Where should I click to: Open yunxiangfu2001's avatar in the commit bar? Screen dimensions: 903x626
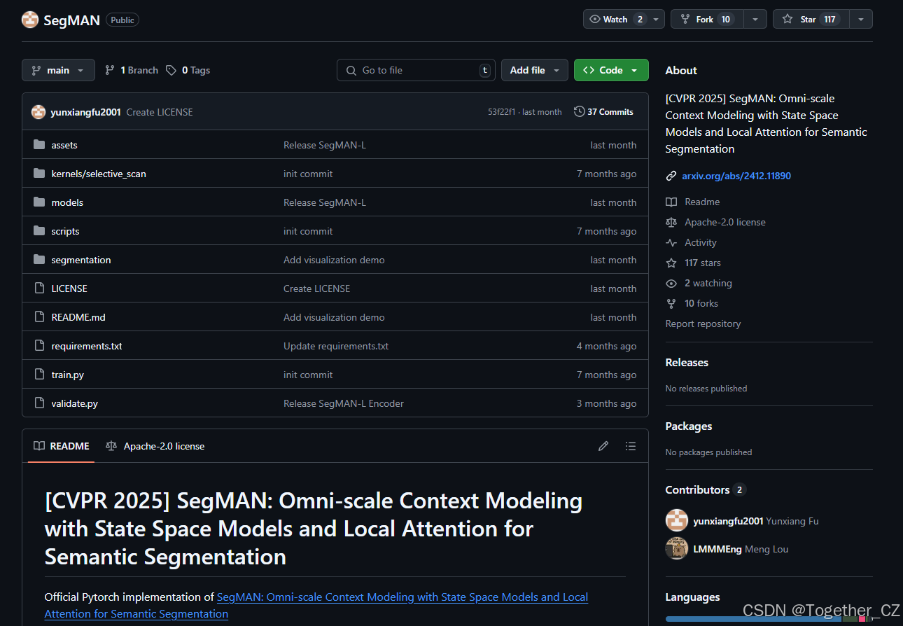click(x=38, y=111)
